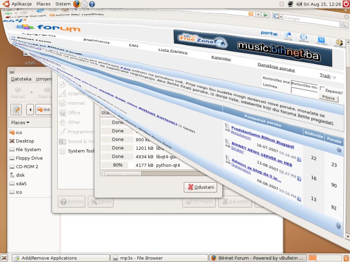Open the Sistem menu in top panel
Image resolution: width=350 pixels, height=262 pixels.
(x=63, y=4)
